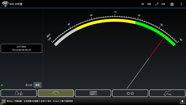Tap the Wifi Analyzer app logo
The image size is (186, 105).
(x=5, y=4)
